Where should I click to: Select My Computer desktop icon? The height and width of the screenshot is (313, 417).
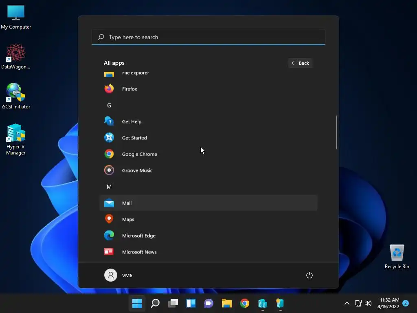tap(16, 17)
